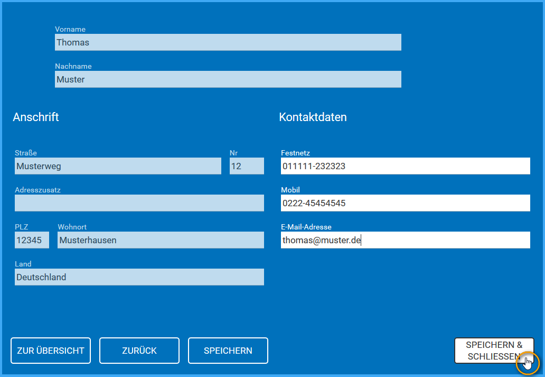Click the Nr field showing 12
This screenshot has height=377, width=545.
246,165
